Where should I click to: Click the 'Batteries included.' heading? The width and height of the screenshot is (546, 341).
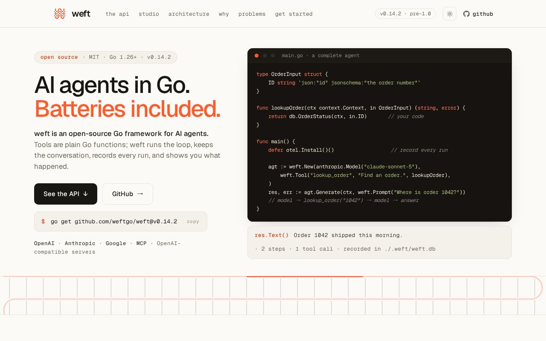tap(128, 109)
